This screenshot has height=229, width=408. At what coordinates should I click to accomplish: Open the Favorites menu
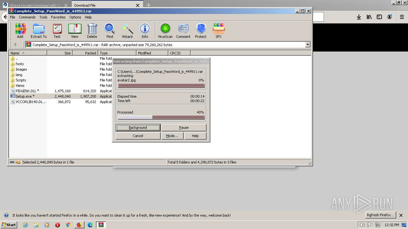[x=58, y=17]
